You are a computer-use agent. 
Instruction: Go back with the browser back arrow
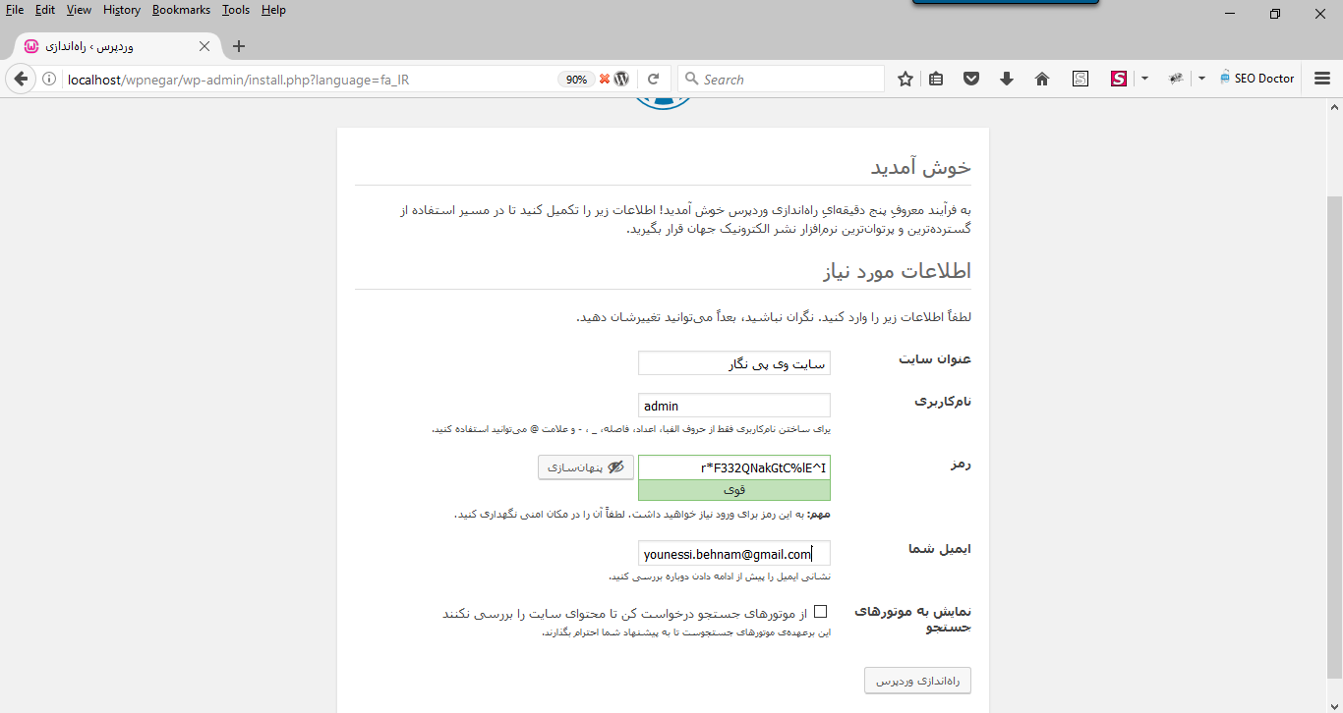click(x=20, y=80)
